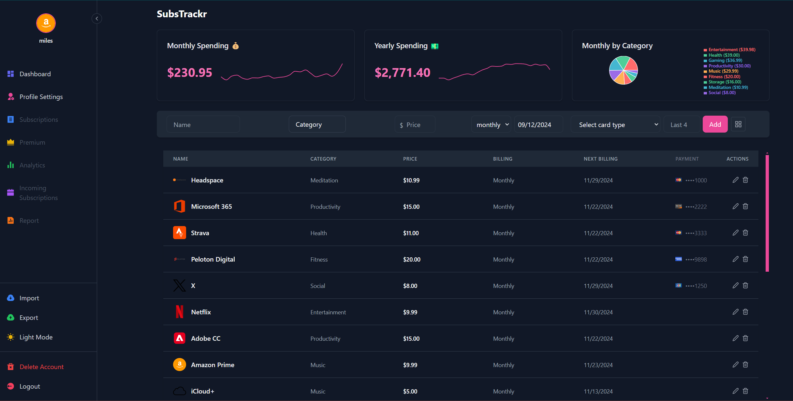Click the Adobe CC logo icon
Screen dimensions: 793x401
coord(180,338)
